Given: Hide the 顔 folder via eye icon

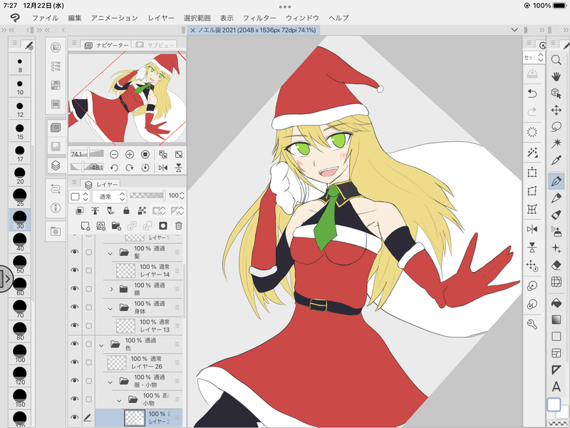Looking at the screenshot, I should click(75, 289).
